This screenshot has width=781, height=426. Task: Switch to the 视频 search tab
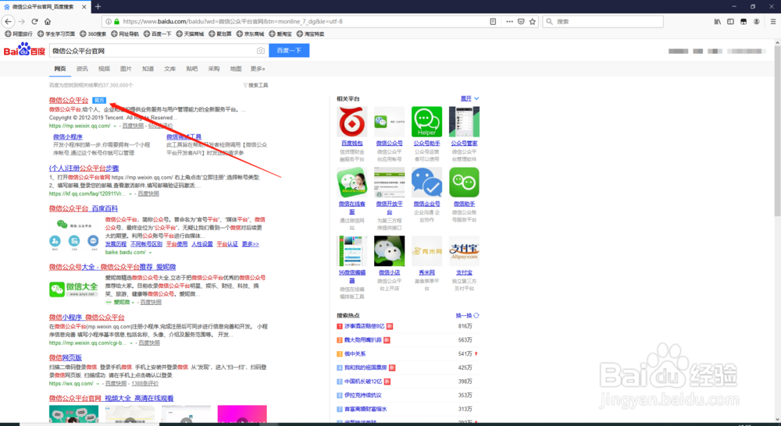click(x=104, y=69)
